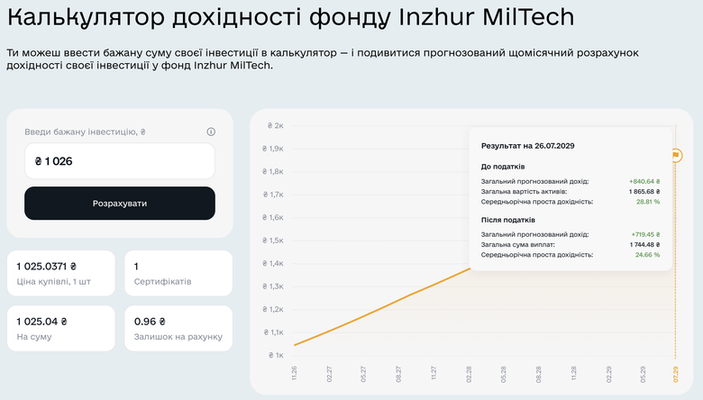
Task: Click the info icon beside investment label
Action: [x=211, y=132]
